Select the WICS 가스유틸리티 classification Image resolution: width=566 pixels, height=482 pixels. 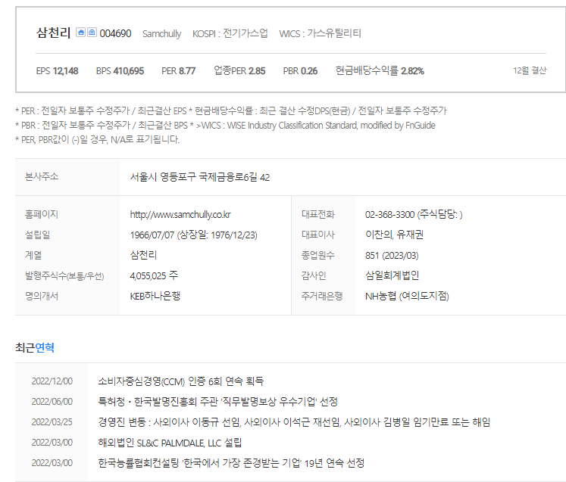coord(320,33)
